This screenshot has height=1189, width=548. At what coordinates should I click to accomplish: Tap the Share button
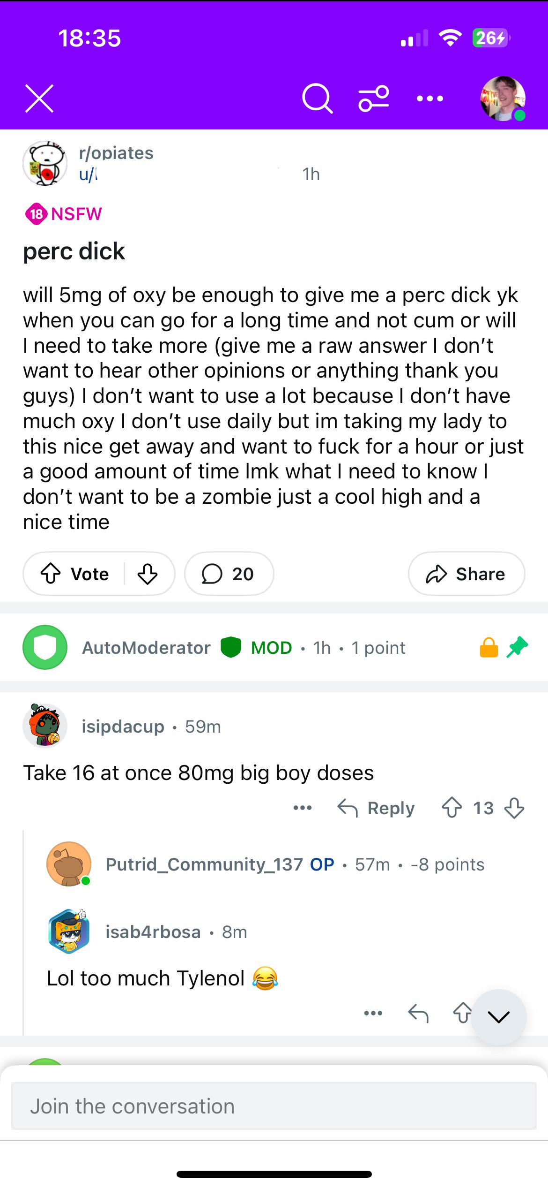(x=466, y=574)
